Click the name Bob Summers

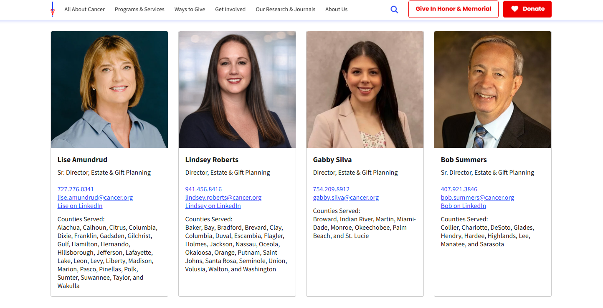464,160
